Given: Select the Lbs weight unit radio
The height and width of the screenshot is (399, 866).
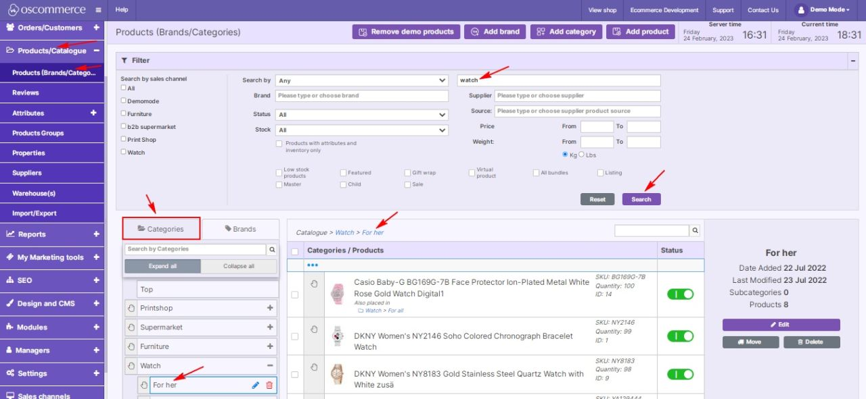Looking at the screenshot, I should click(582, 155).
